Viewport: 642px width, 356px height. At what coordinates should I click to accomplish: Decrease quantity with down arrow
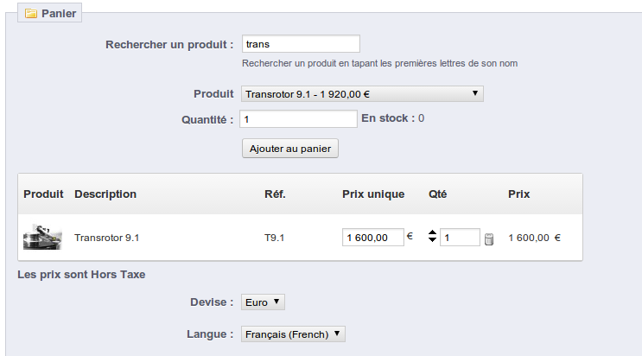click(x=432, y=239)
